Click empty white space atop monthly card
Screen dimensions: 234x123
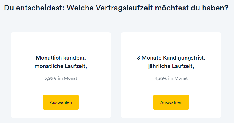pos(61,43)
